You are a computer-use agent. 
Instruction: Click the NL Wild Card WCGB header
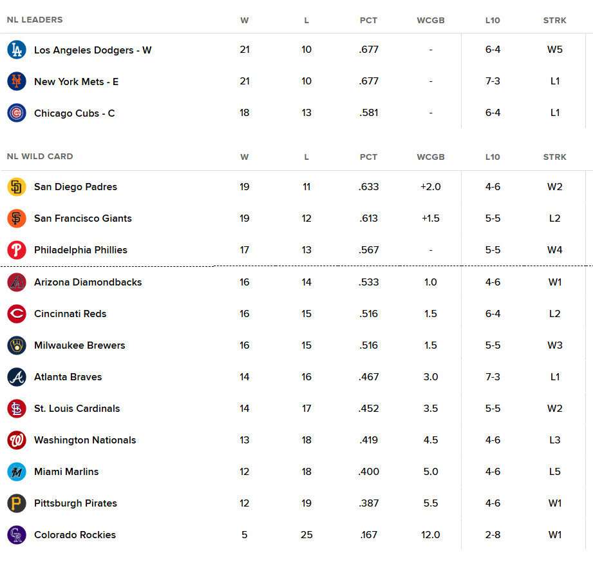(x=431, y=157)
